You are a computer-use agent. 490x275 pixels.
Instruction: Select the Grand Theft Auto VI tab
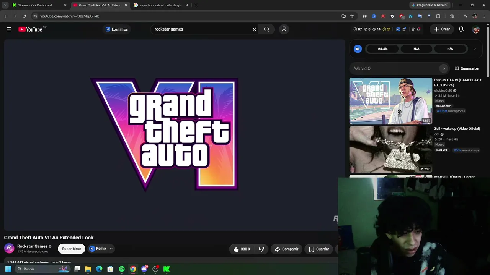click(100, 5)
